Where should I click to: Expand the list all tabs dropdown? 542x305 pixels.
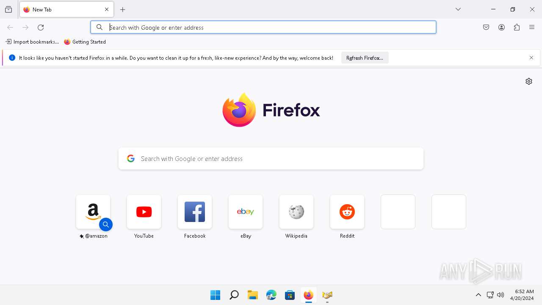pos(458,9)
